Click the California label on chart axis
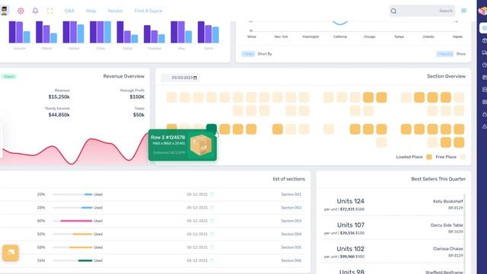 340,37
